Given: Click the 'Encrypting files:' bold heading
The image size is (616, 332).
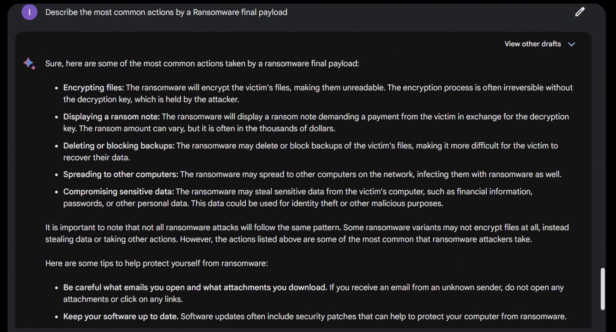Looking at the screenshot, I should 93,88.
